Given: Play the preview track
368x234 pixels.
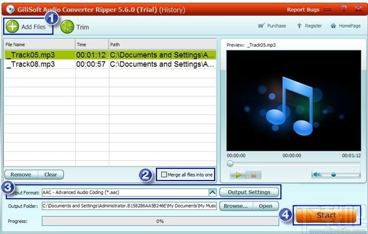Looking at the screenshot, I should [238, 175].
